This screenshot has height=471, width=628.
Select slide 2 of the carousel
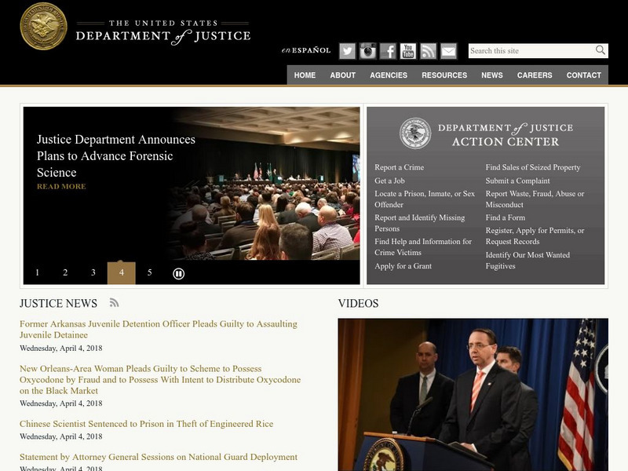(65, 272)
